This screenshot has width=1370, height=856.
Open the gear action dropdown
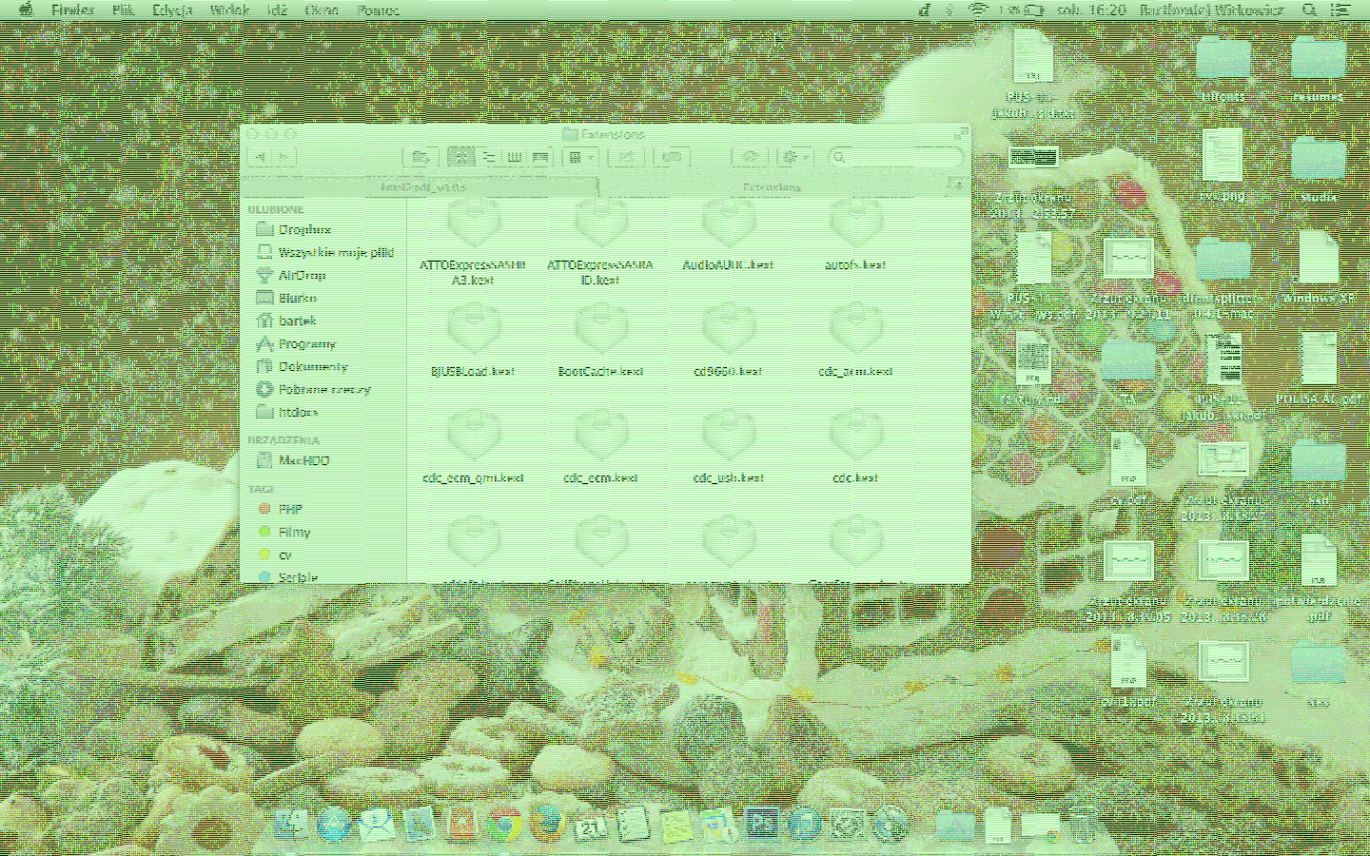coord(795,157)
